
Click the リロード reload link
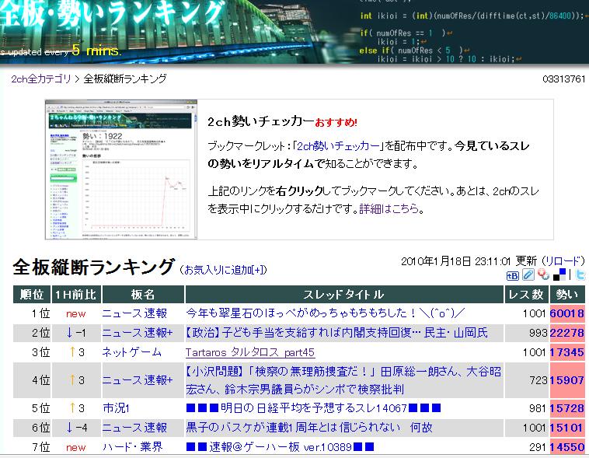(565, 261)
